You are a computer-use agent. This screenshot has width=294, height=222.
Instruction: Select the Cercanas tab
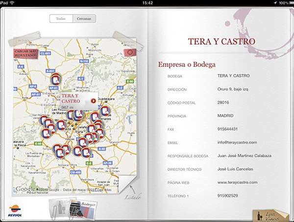[x=84, y=19]
